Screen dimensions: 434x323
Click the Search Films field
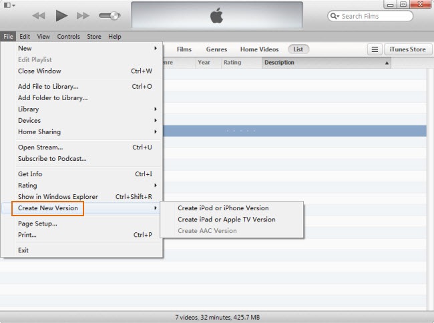tap(371, 16)
